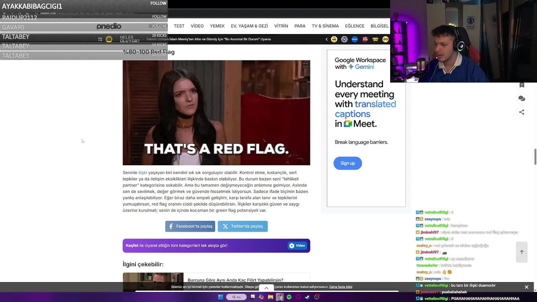Viewport: 537px width, 302px height.
Task: Click the Windows taskbar search box
Action: tap(237, 297)
